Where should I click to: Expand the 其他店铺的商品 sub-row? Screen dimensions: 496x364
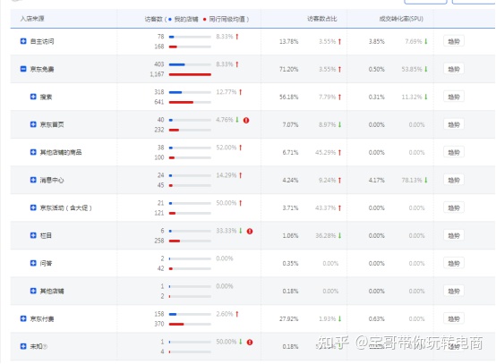coord(33,152)
